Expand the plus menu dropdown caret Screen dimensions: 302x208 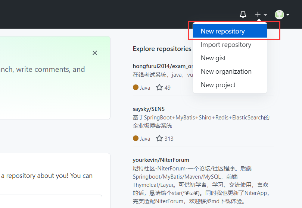tap(265, 15)
